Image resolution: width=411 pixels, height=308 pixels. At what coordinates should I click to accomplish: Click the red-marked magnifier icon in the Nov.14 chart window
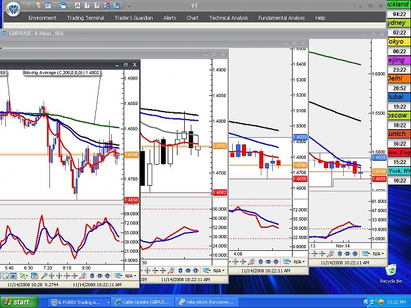click(x=330, y=253)
